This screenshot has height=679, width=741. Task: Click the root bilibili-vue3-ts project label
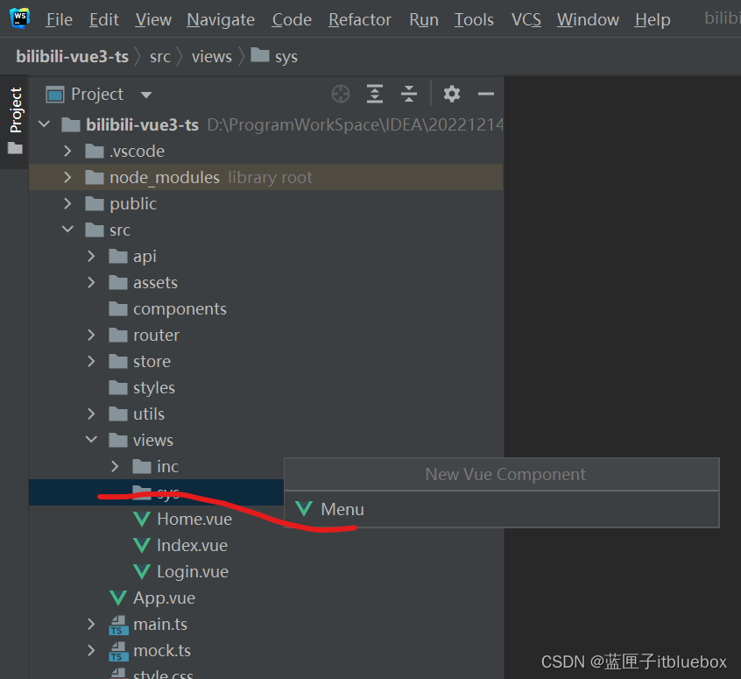142,124
